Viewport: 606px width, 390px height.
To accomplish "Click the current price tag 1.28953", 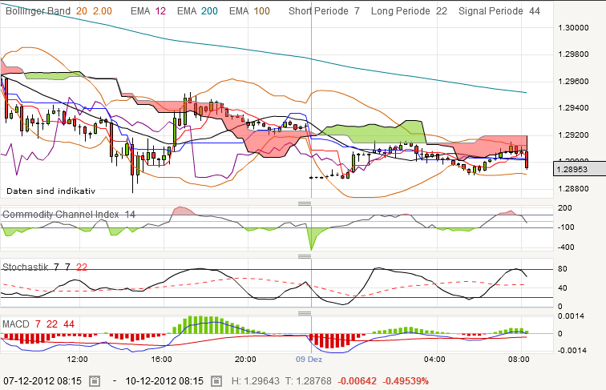I will 580,169.
